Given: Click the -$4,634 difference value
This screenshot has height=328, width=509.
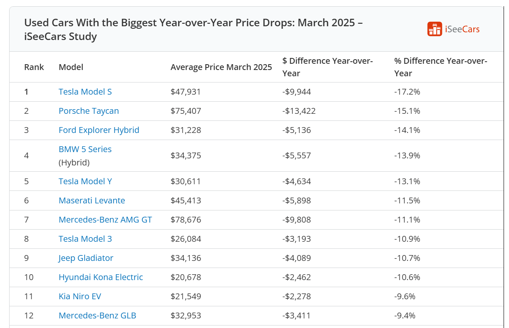Looking at the screenshot, I should [297, 181].
